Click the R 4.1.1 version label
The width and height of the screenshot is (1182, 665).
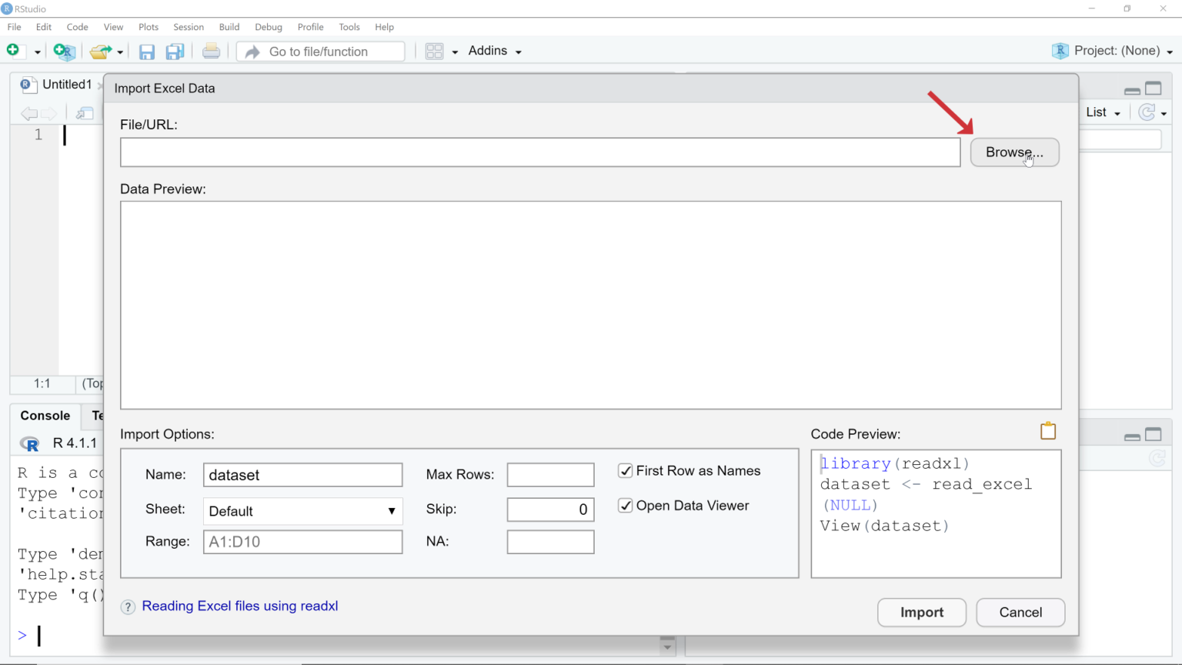[x=75, y=443]
